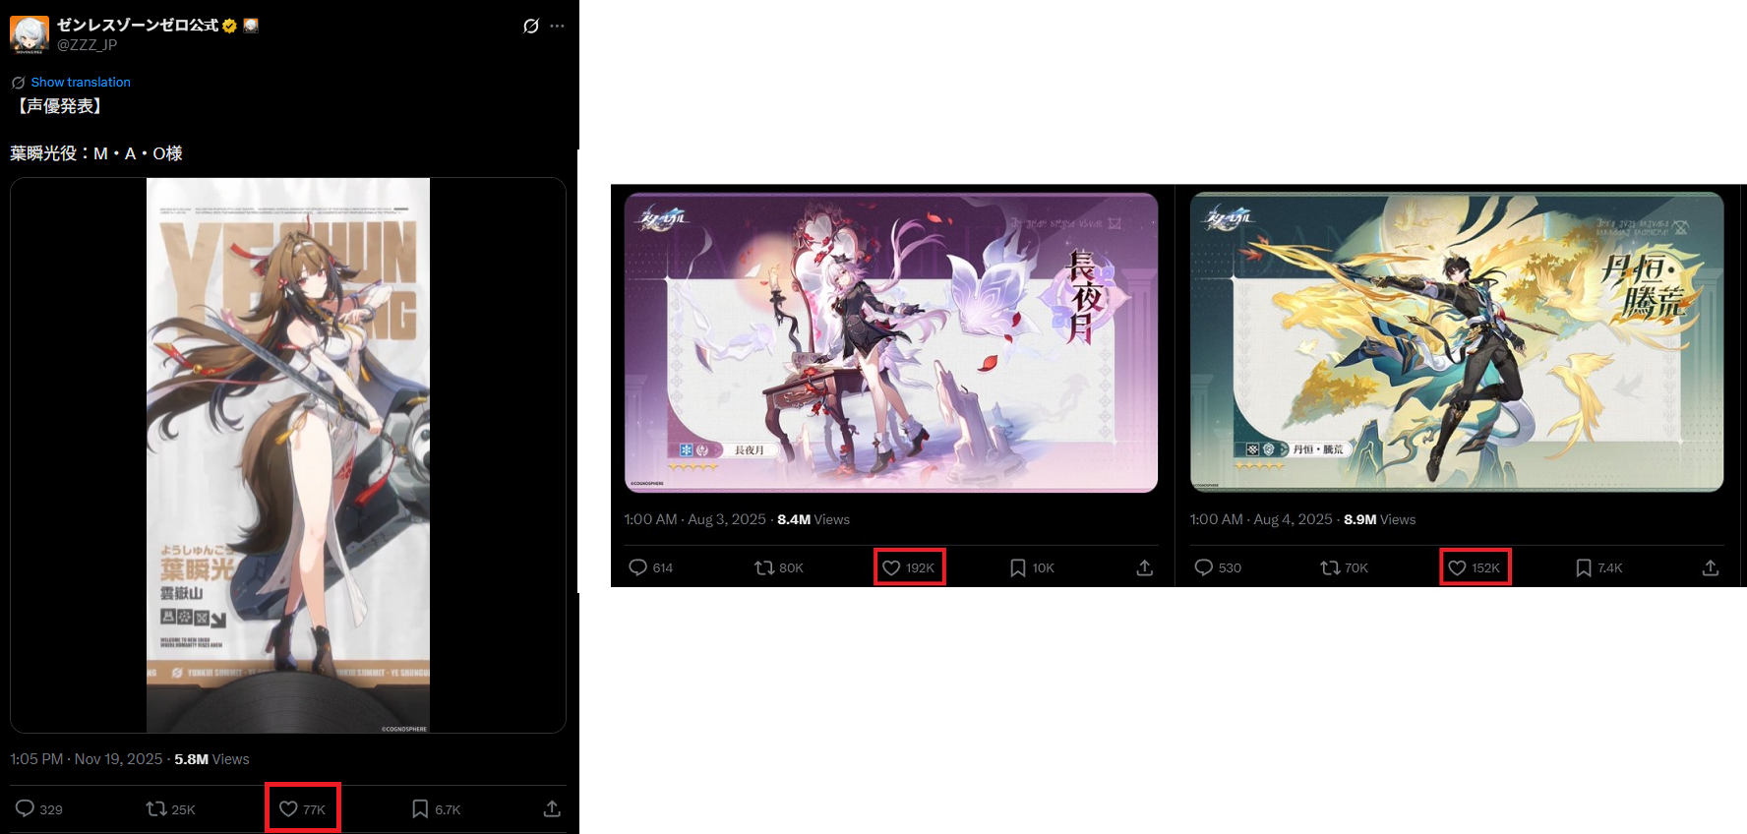Click the Show translation link
Image resolution: width=1747 pixels, height=834 pixels.
click(x=81, y=82)
